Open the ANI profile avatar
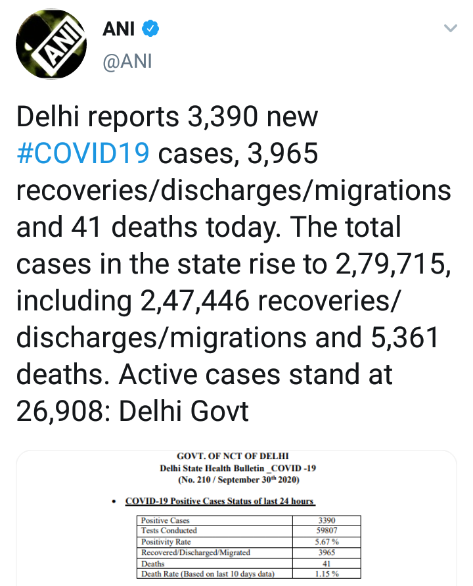Image resolution: width=473 pixels, height=586 pixels. (x=51, y=49)
